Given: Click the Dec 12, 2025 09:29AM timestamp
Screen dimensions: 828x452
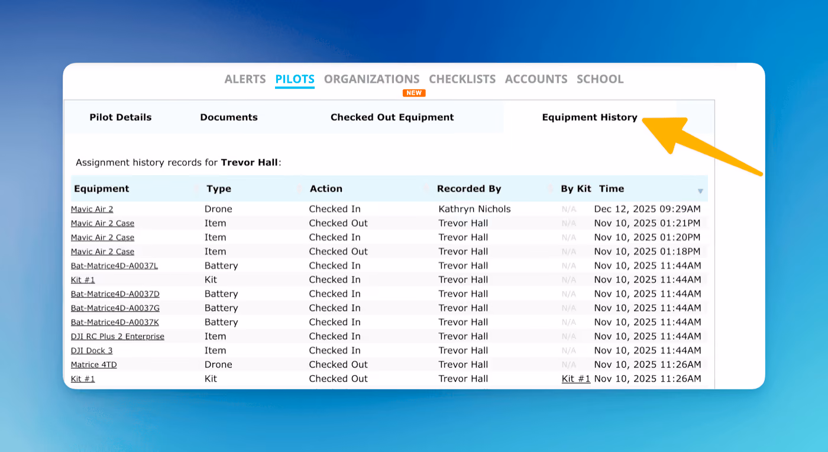Looking at the screenshot, I should [648, 209].
